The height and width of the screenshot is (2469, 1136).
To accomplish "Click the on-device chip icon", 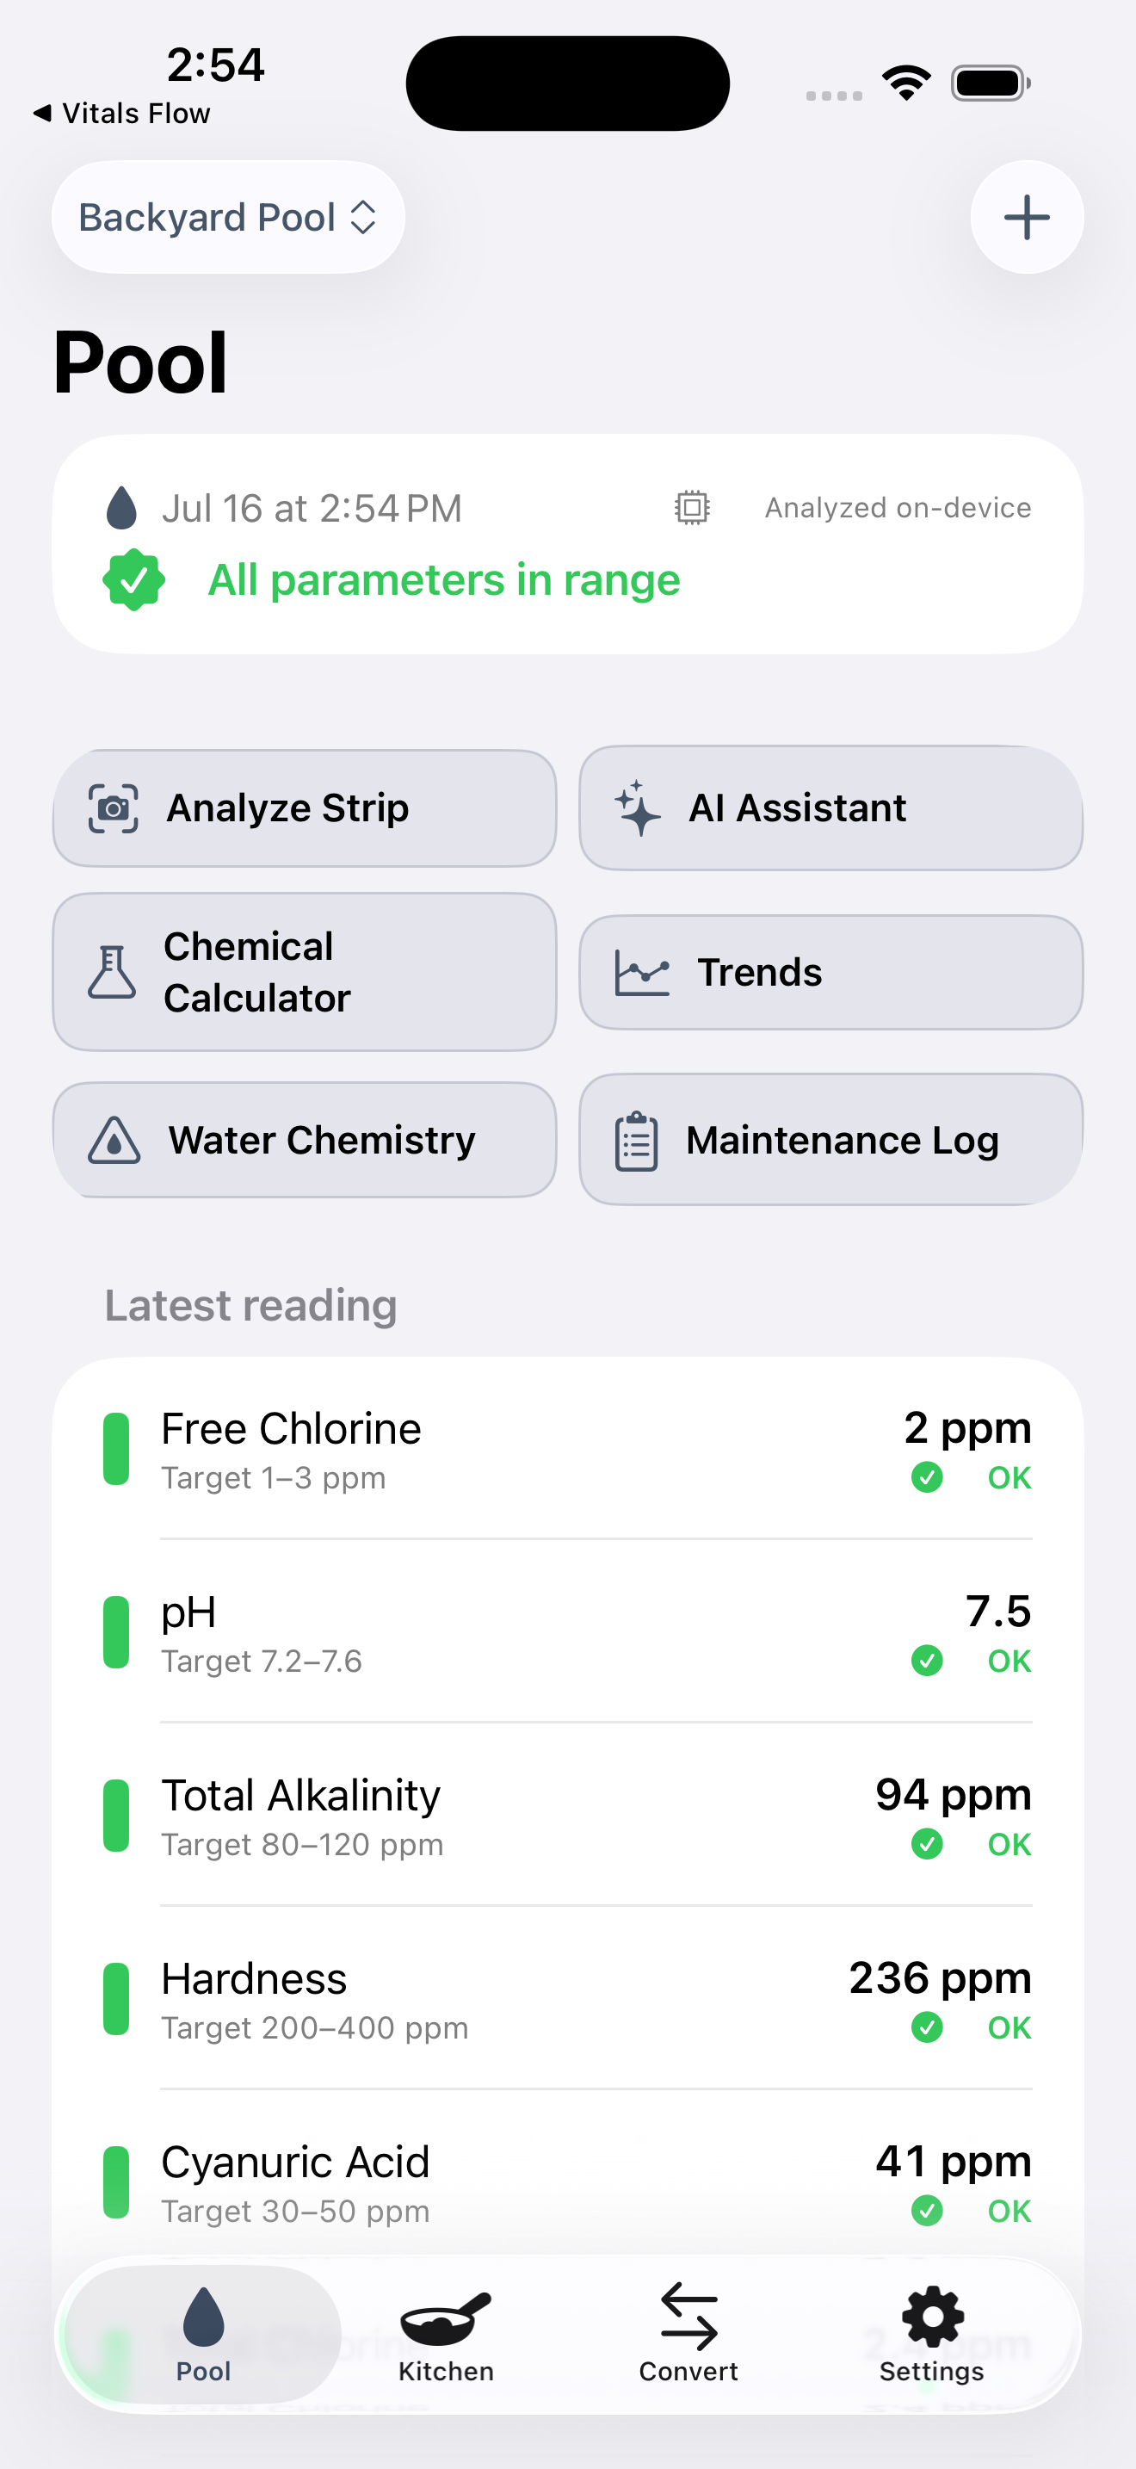I will pyautogui.click(x=692, y=507).
